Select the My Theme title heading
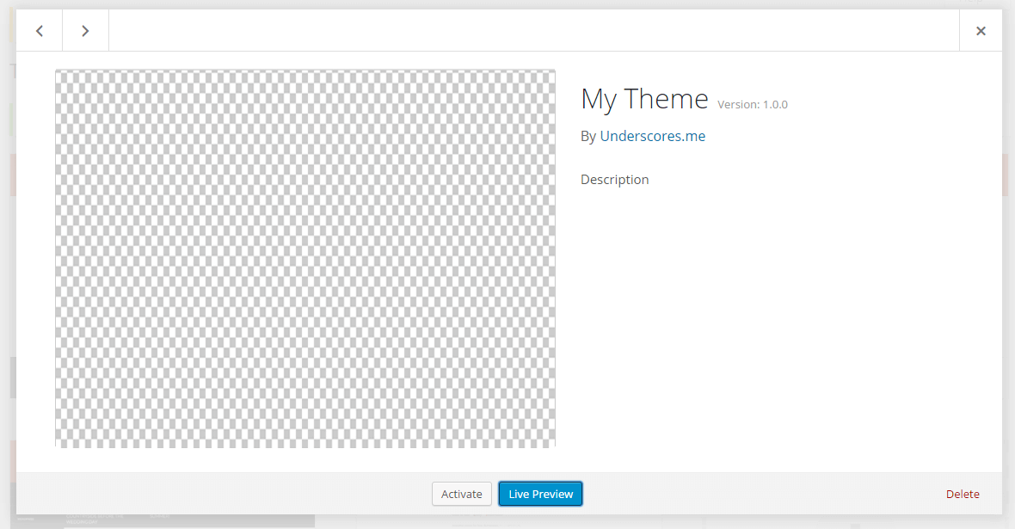This screenshot has width=1015, height=529. pyautogui.click(x=645, y=99)
